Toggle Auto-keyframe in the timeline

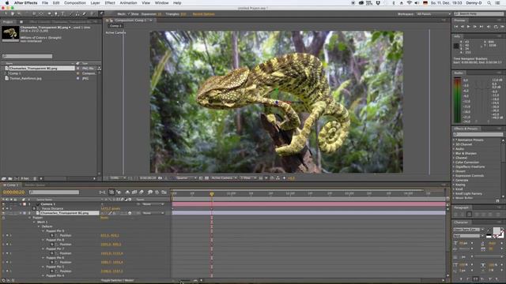[x=157, y=192]
